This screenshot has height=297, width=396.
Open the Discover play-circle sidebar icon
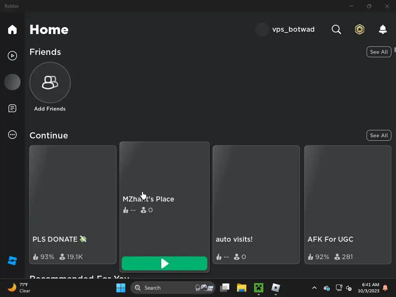click(x=12, y=56)
